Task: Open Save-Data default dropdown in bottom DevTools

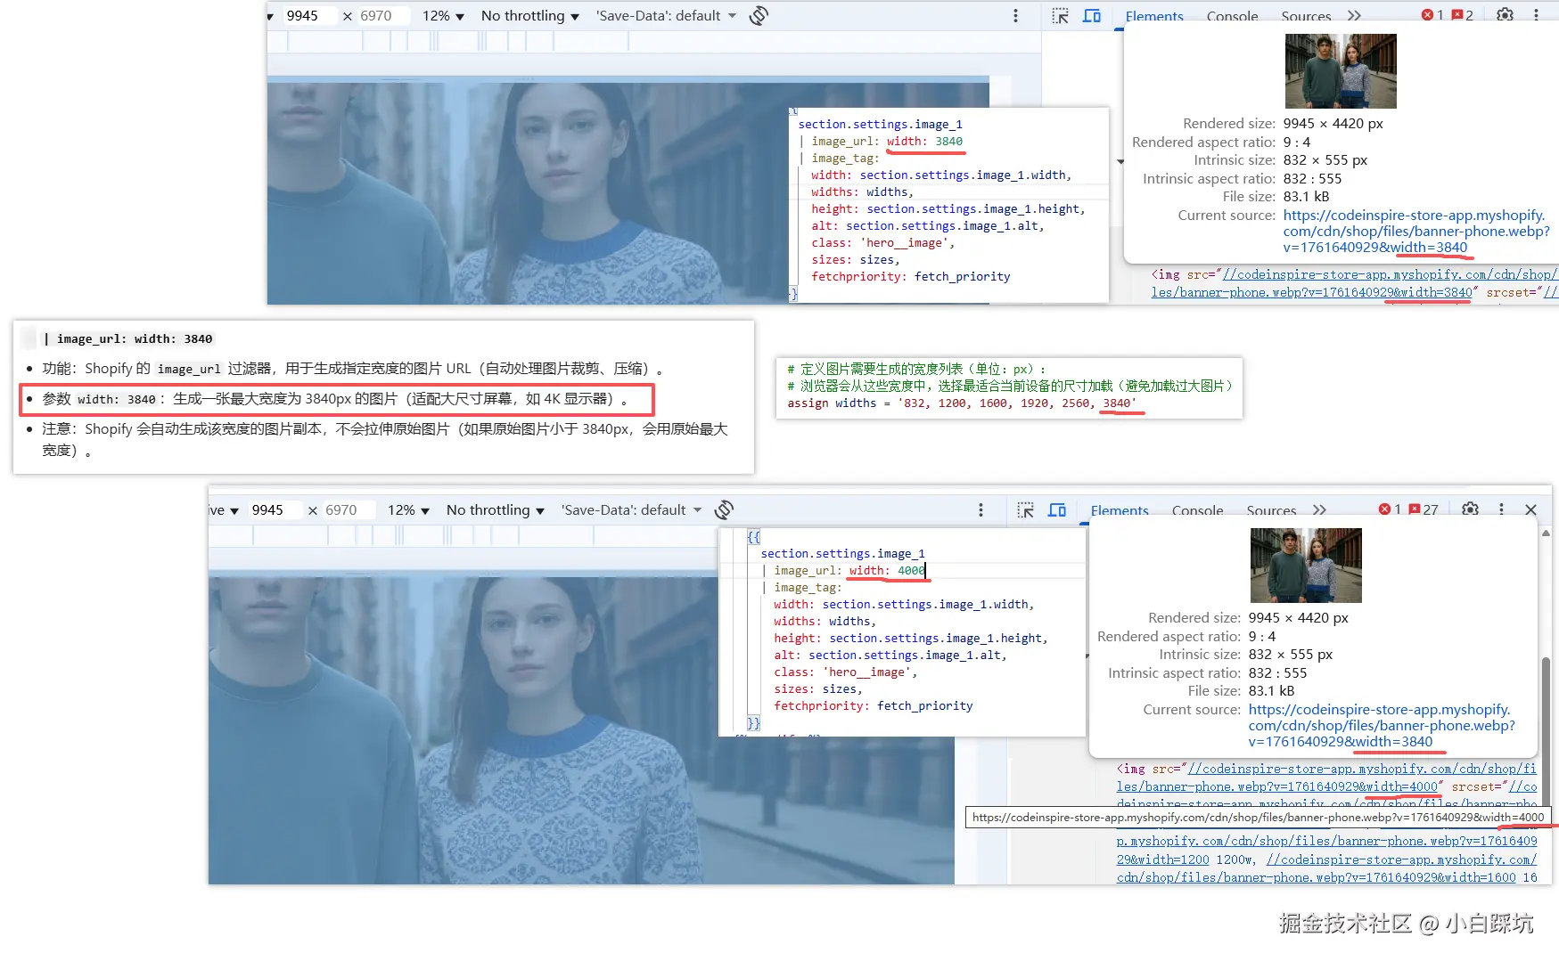Action: tap(631, 509)
